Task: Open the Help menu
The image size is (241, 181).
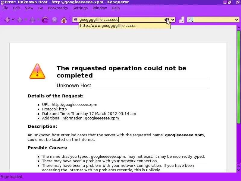Action: pos(116,8)
